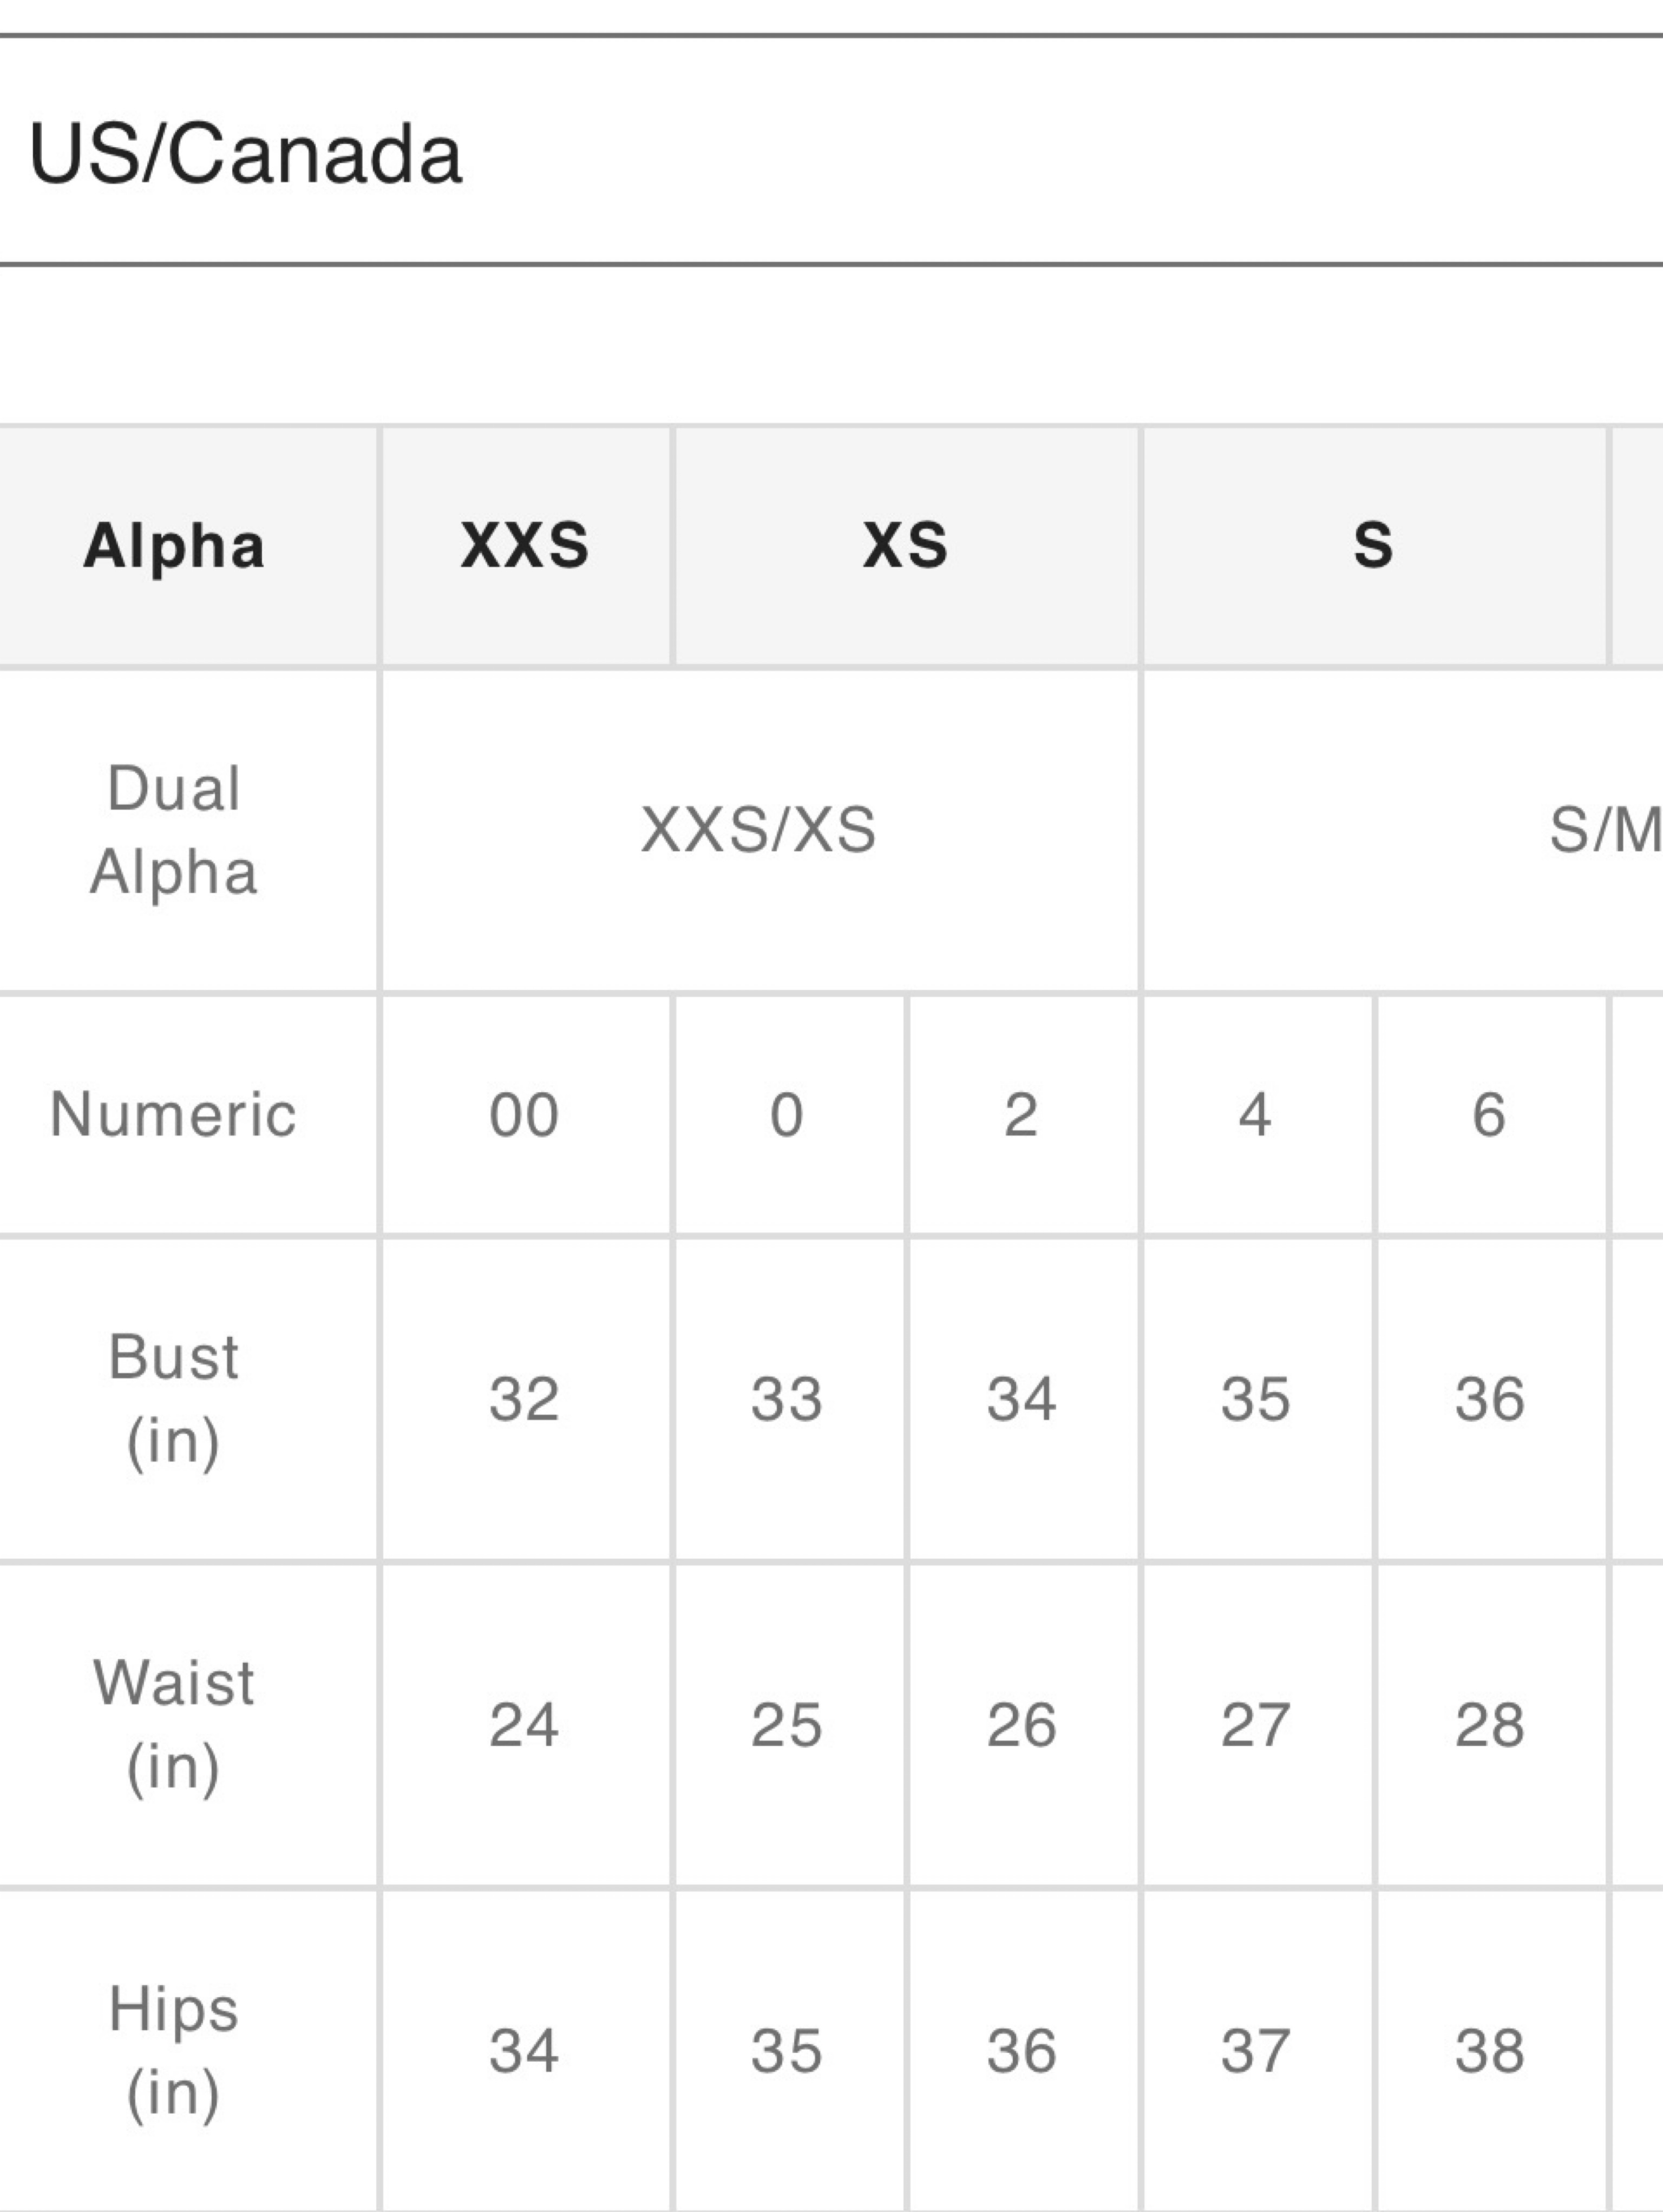Select numeric size 4
Image resolution: width=1663 pixels, height=2212 pixels.
(1256, 1115)
